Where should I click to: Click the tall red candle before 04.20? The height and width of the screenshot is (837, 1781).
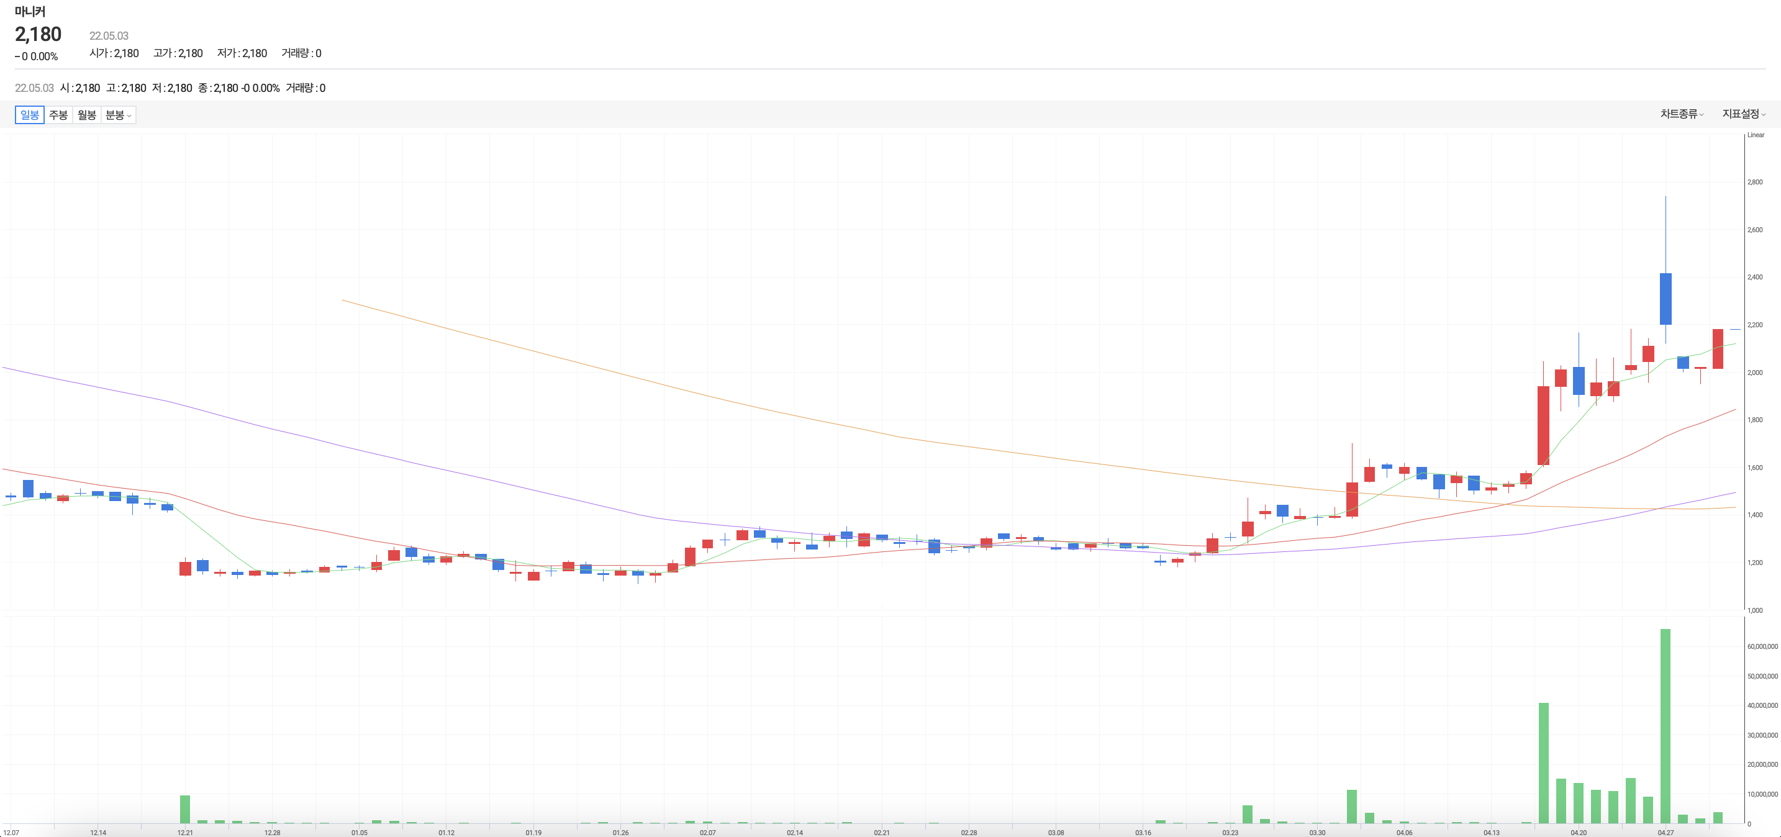tap(1543, 425)
